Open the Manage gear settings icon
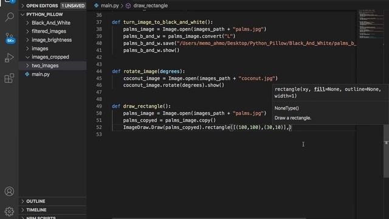 tap(9, 211)
